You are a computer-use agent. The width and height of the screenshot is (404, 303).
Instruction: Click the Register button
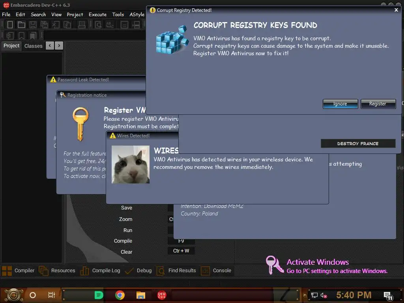(x=378, y=104)
